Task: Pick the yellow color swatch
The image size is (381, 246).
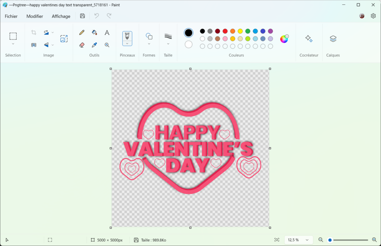Action: point(240,31)
